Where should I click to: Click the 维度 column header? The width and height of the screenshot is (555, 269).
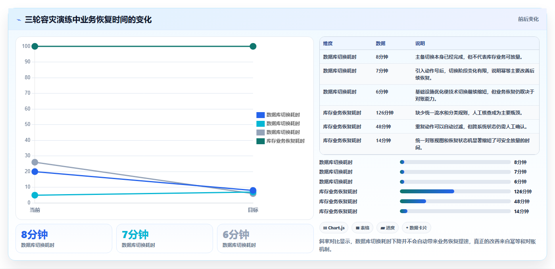[x=328, y=44]
